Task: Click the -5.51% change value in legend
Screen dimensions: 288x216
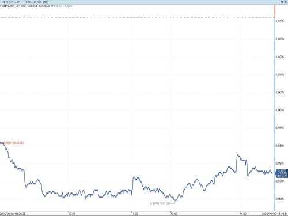Action: pos(67,6)
